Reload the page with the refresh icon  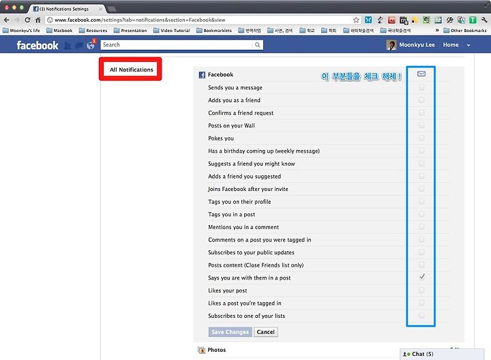[27, 20]
